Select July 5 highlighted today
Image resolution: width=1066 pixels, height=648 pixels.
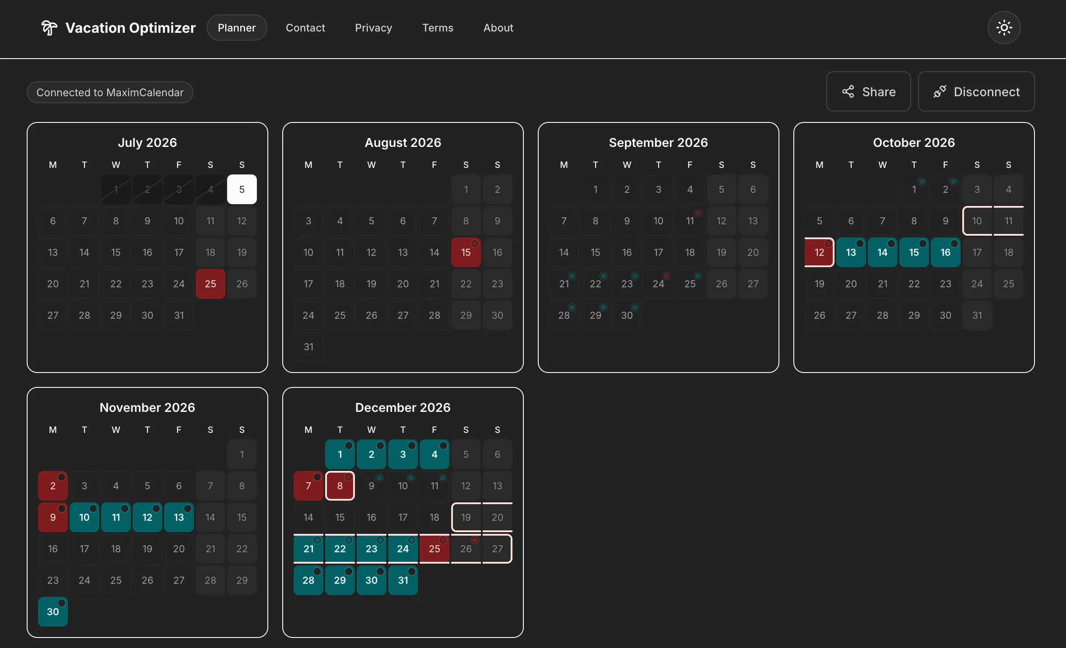click(242, 189)
